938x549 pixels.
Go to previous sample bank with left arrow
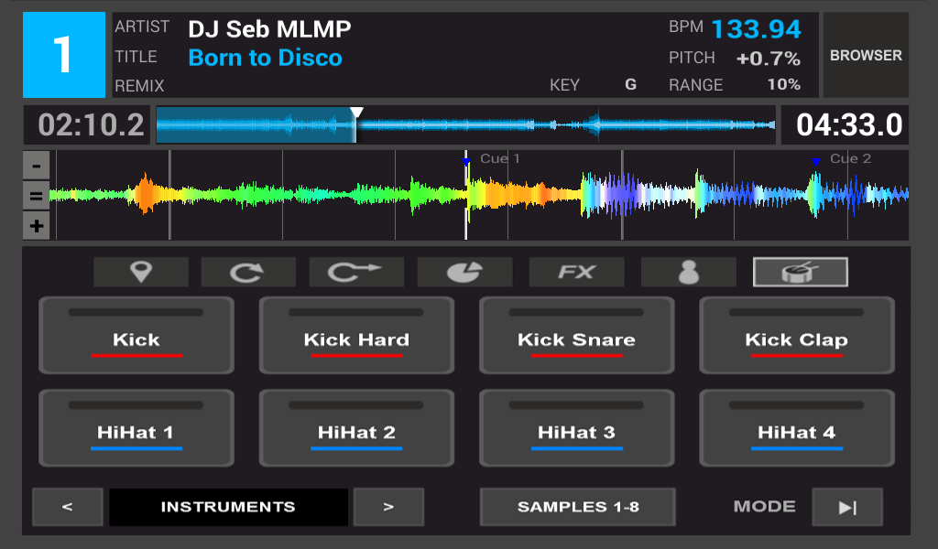click(x=67, y=507)
